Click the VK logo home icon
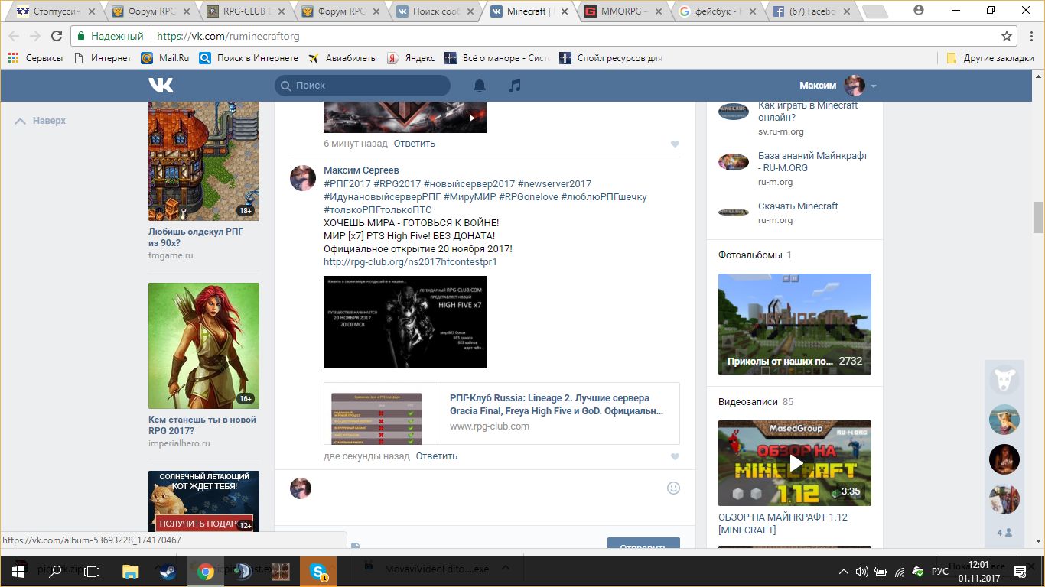 tap(161, 85)
